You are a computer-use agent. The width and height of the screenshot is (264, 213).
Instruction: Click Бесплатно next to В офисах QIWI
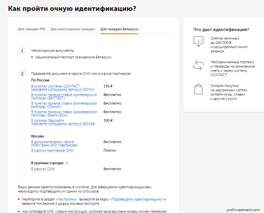(112, 169)
